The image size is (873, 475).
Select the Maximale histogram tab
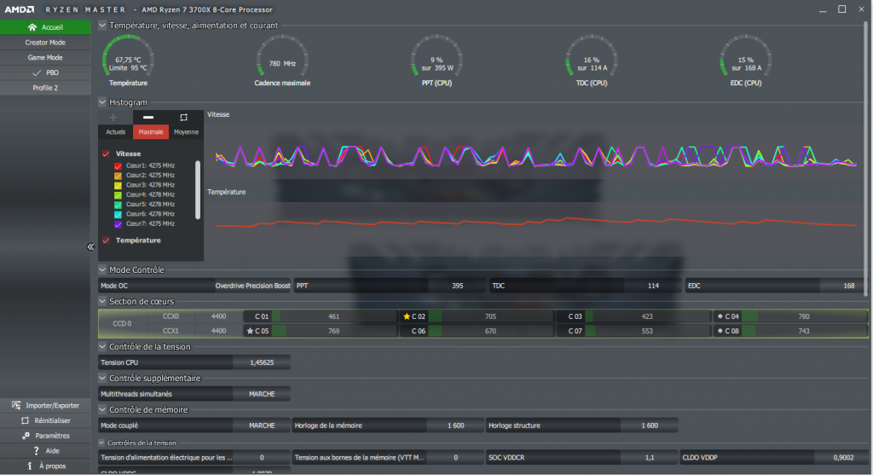[151, 132]
